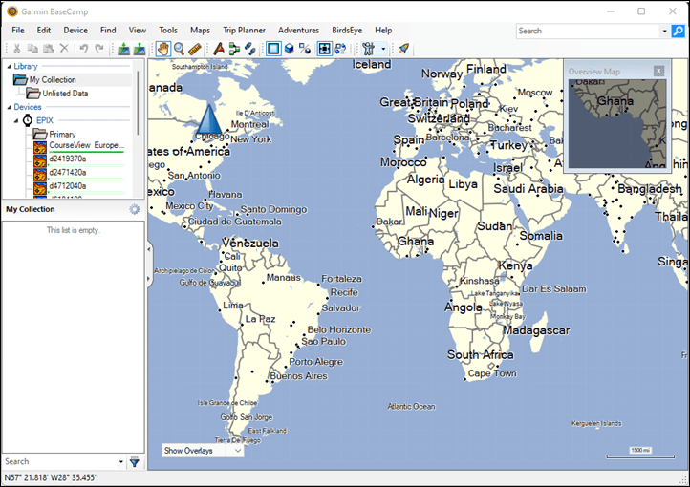Image resolution: width=690 pixels, height=487 pixels.
Task: Click the Paste clipboard toolbar icon
Action: 49,49
